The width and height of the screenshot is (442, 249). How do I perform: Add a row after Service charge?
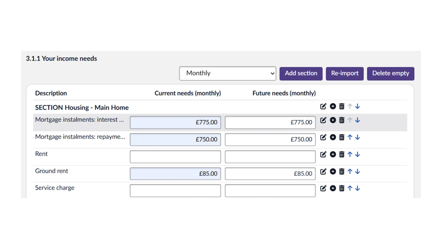click(333, 188)
